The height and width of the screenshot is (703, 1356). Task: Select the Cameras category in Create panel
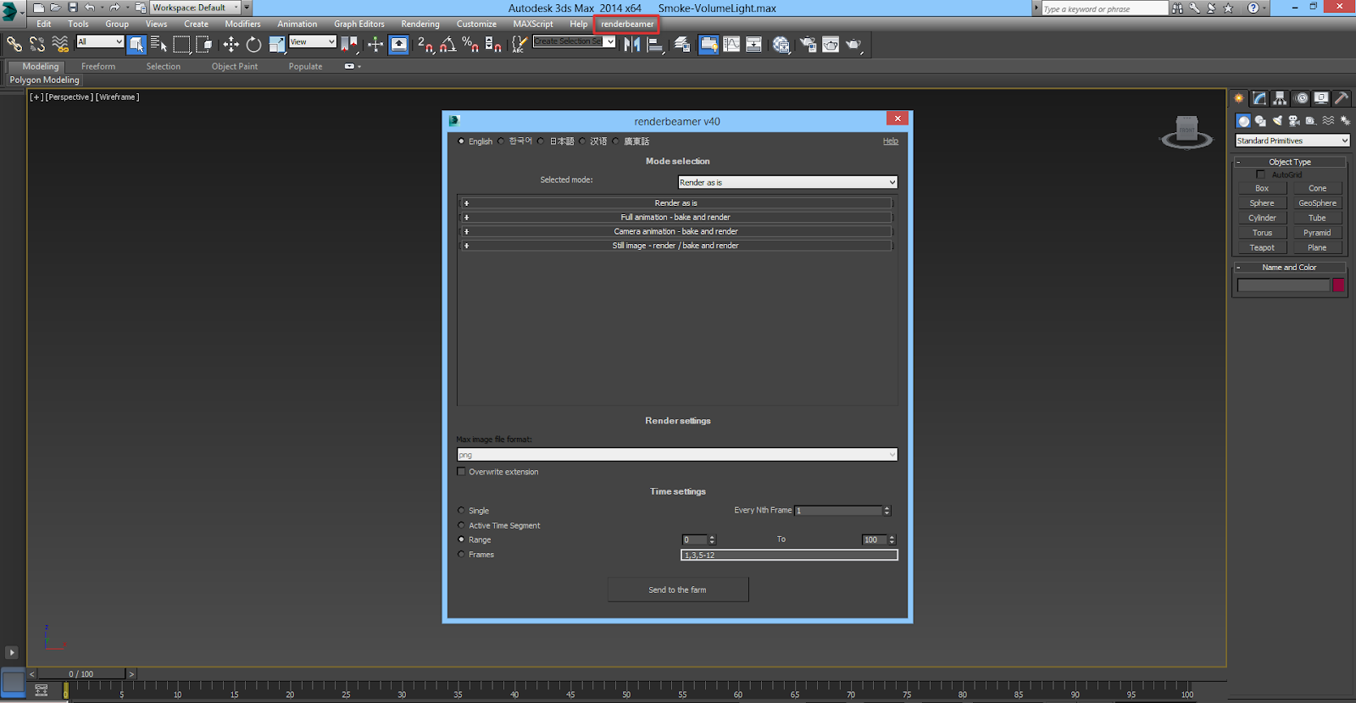[1294, 121]
